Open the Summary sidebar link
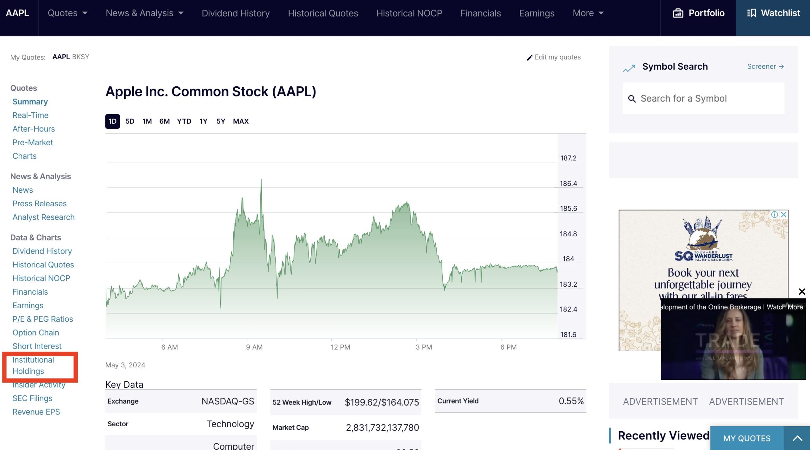810x450 pixels. (30, 102)
